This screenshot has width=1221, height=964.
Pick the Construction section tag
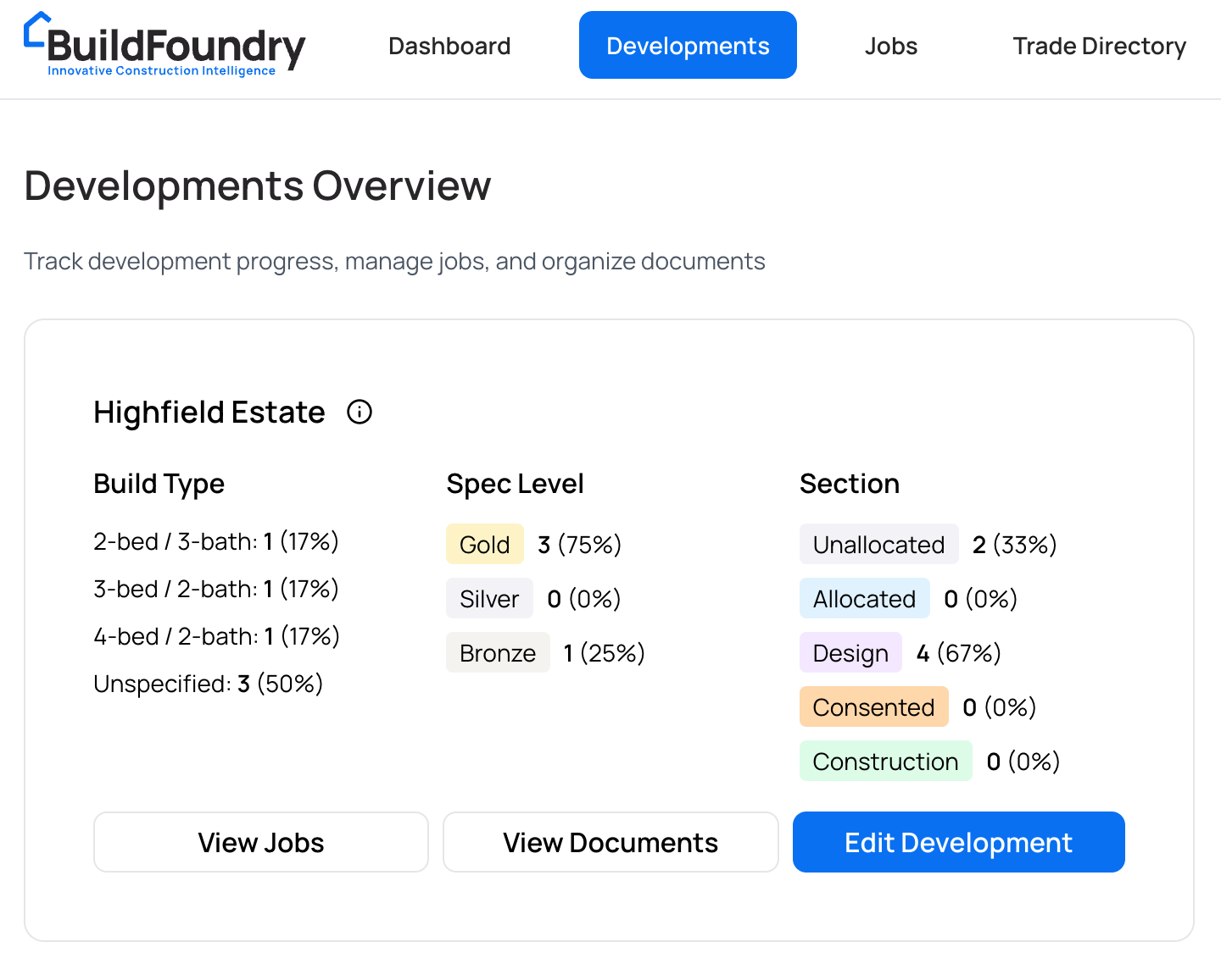(885, 762)
